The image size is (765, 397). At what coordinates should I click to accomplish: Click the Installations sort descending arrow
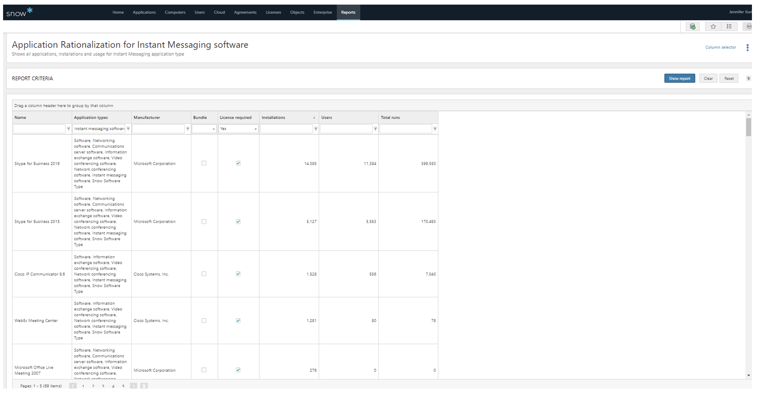coord(314,117)
